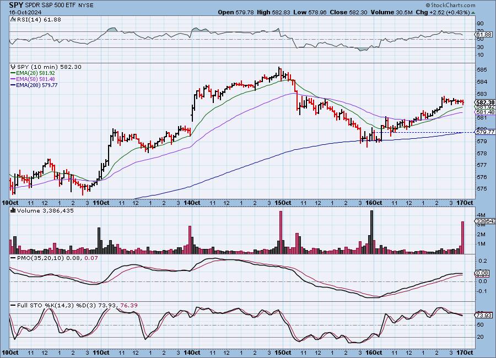Viewport: 496px width, 358px height.
Task: Click the 4M volume axis label
Action: 482,215
